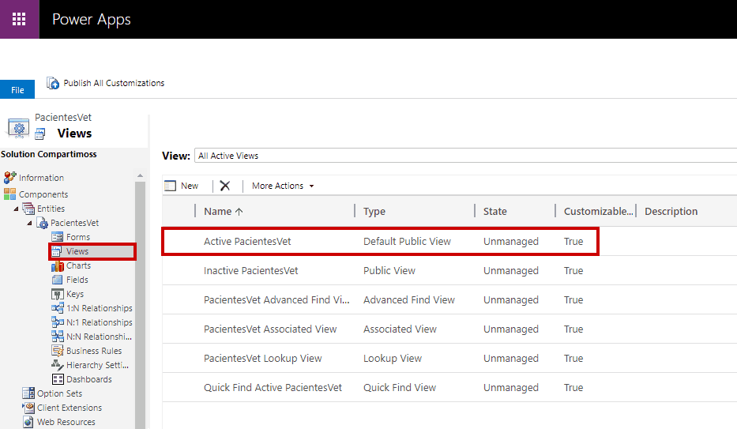Viewport: 737px width, 429px height.
Task: Click the solution tree vertical scrollbar
Action: coord(140,306)
